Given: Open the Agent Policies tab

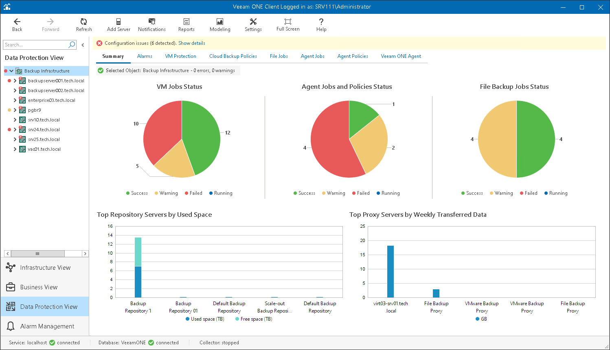Looking at the screenshot, I should (353, 56).
